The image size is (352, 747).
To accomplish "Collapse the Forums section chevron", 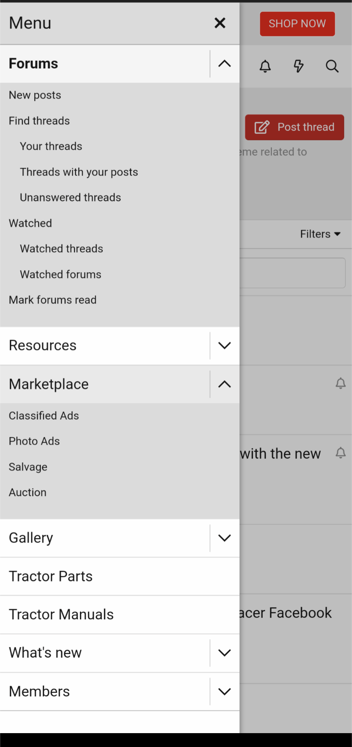I will pos(224,64).
